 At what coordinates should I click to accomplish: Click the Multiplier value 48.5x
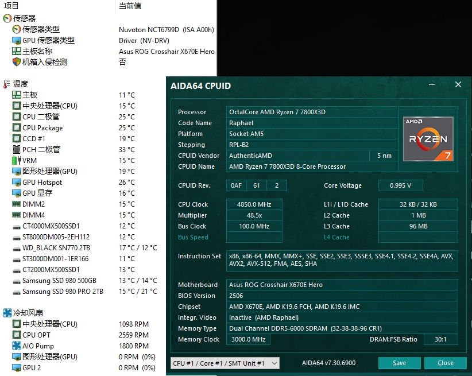pos(254,215)
